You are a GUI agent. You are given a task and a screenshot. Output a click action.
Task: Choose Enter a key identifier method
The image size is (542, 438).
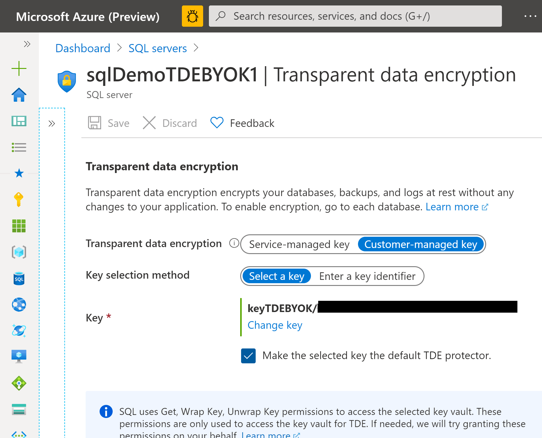tap(367, 276)
